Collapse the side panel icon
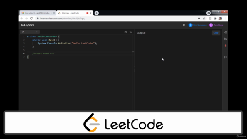247x139 pixels. pos(225,32)
